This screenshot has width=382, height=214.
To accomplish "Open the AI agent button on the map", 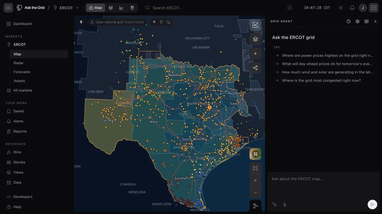I will [x=255, y=25].
